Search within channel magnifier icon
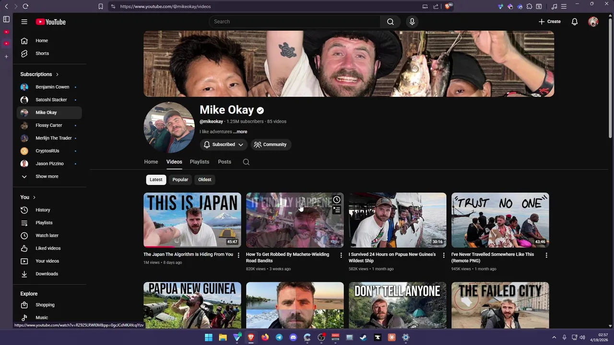Image resolution: width=614 pixels, height=345 pixels. point(246,162)
